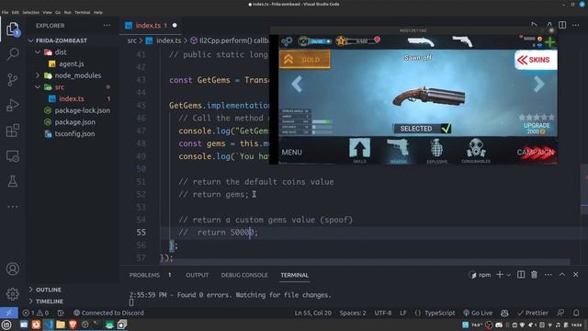Screen dimensions: 588x331
Task: Open the File menu
Action: (5, 12)
